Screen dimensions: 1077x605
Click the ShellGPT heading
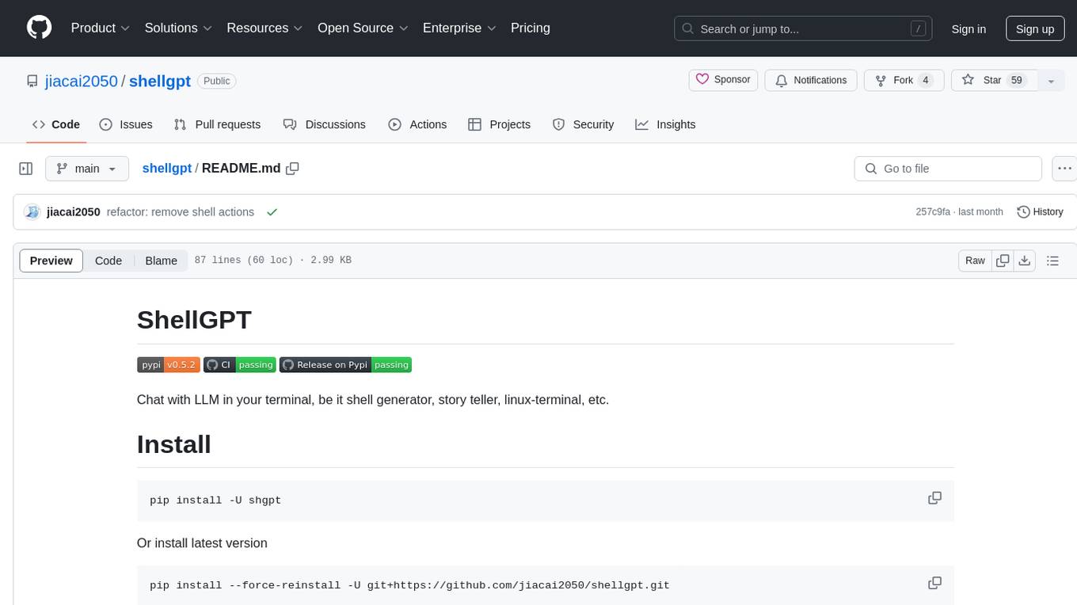point(194,320)
